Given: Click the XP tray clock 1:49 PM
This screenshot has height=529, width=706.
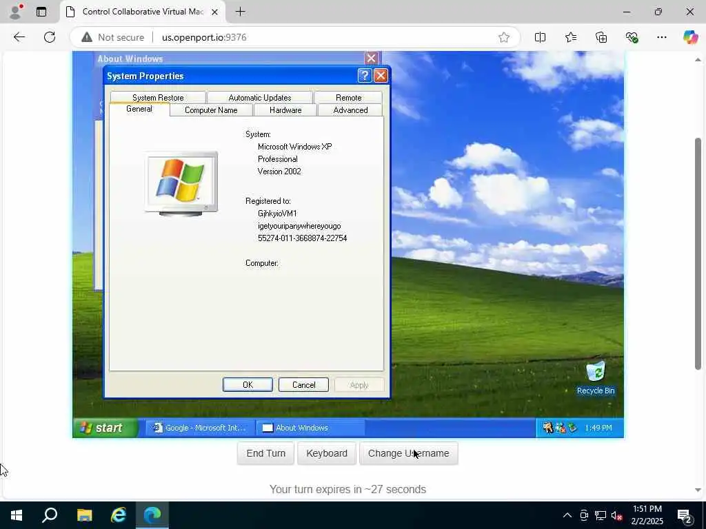Looking at the screenshot, I should [x=598, y=428].
